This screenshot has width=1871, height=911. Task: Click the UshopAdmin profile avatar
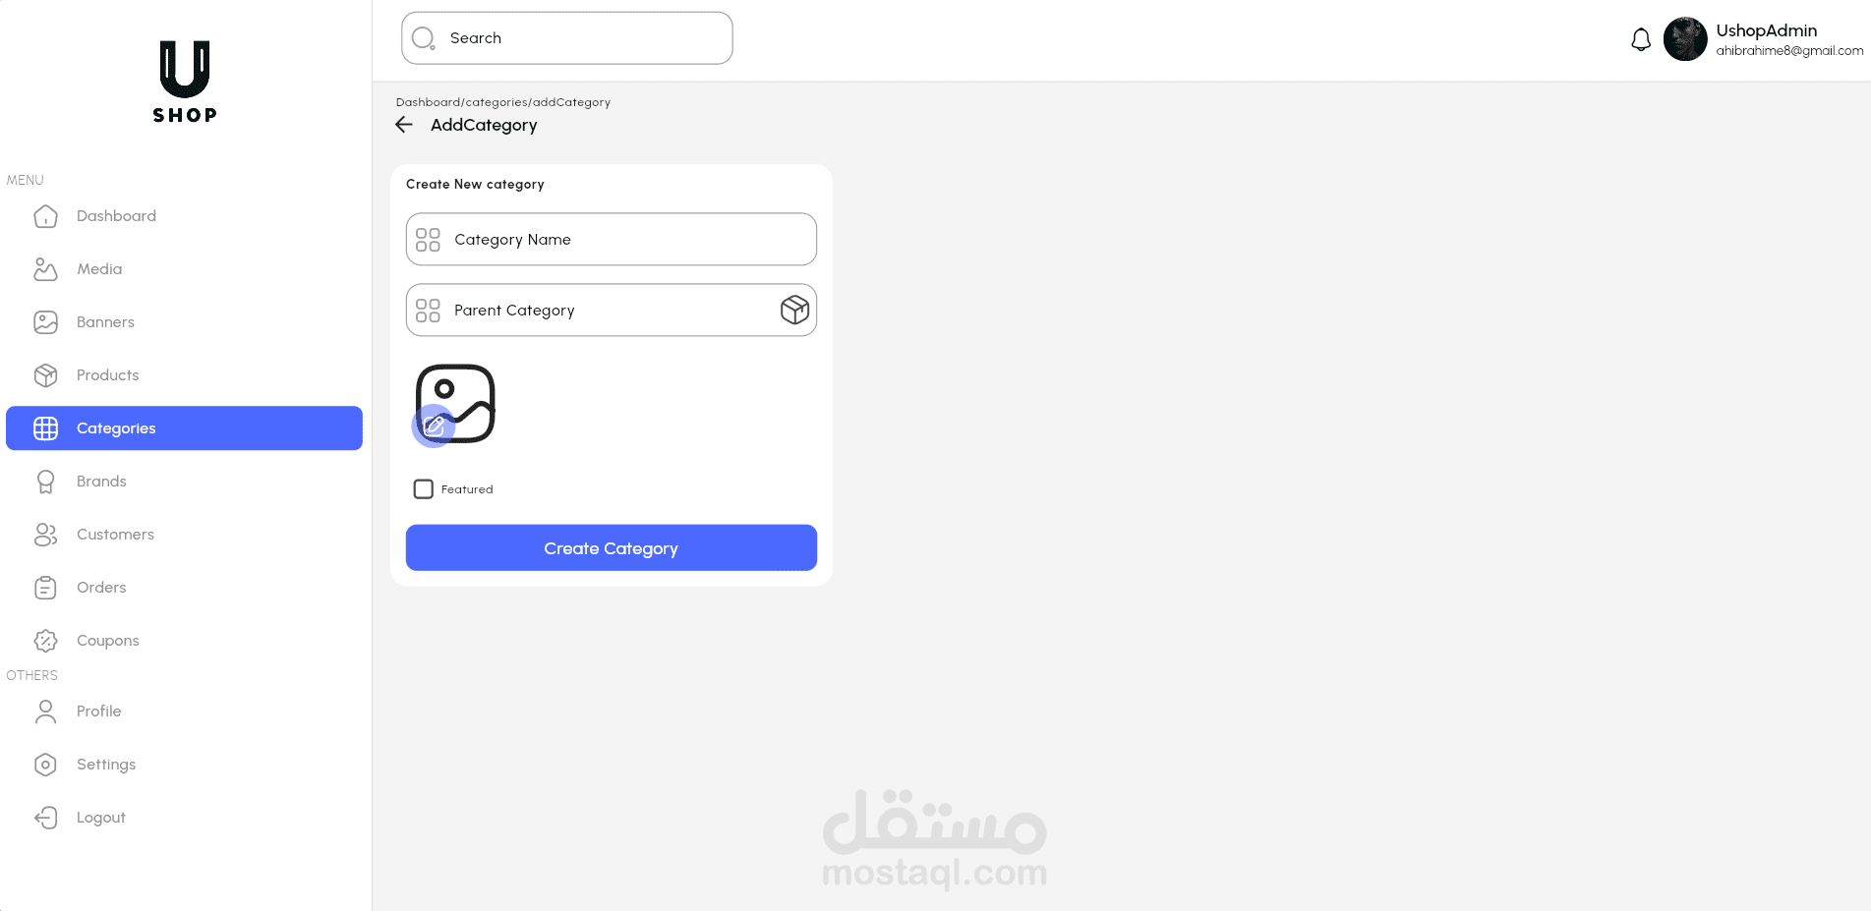(x=1684, y=39)
